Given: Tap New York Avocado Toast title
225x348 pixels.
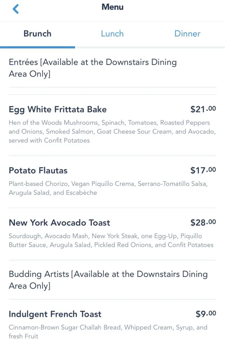Looking at the screenshot, I should click(59, 223).
